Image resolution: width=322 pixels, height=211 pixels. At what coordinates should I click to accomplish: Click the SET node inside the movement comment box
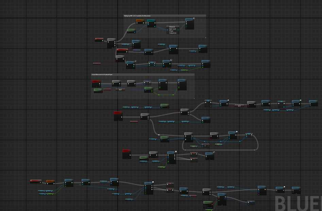pos(120,90)
